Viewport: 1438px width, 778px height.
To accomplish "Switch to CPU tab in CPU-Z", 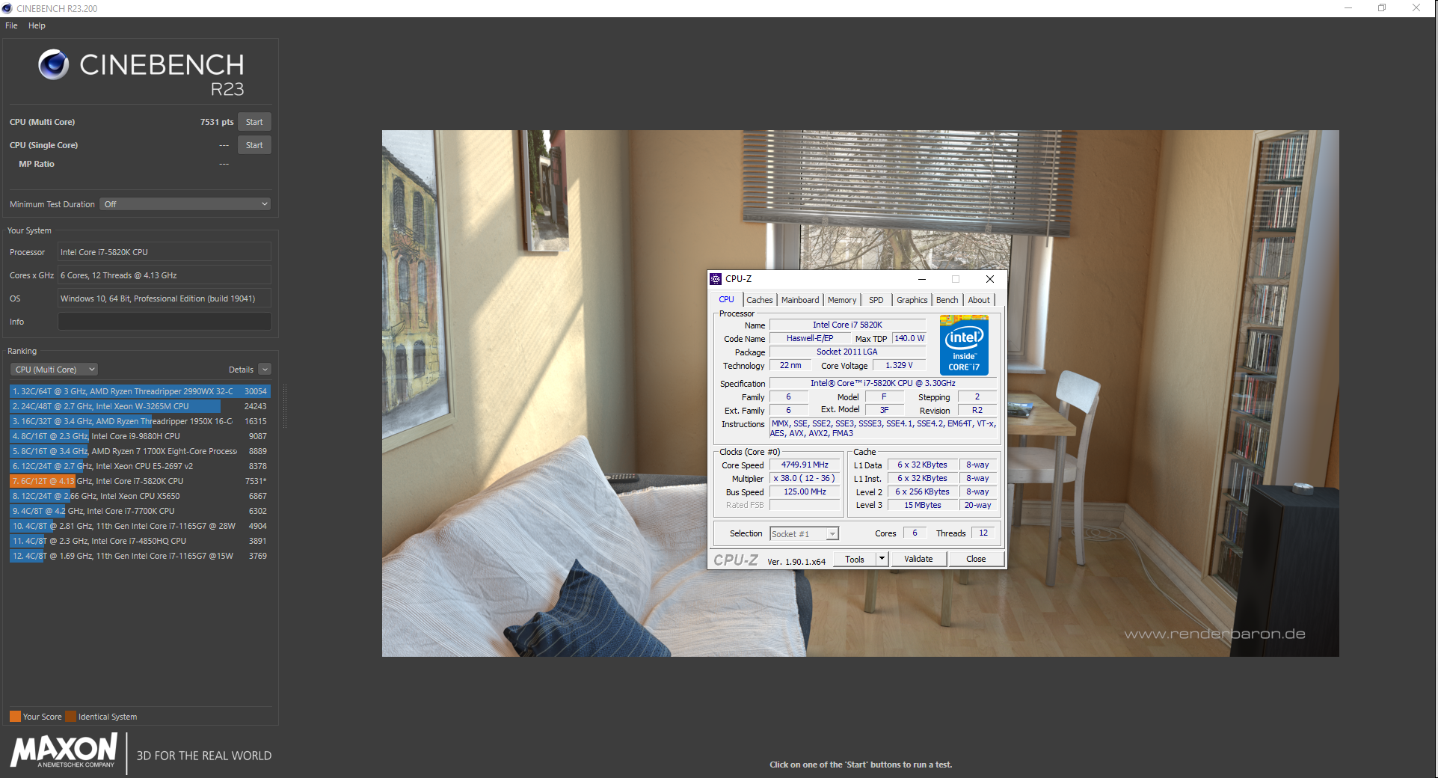I will [x=726, y=299].
